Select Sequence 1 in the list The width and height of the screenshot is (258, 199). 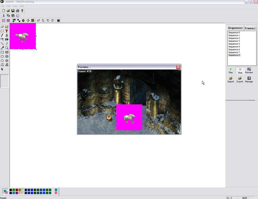click(x=234, y=35)
